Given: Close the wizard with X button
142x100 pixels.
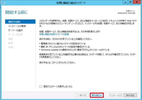Looking at the screenshot, I should [x=137, y=2].
